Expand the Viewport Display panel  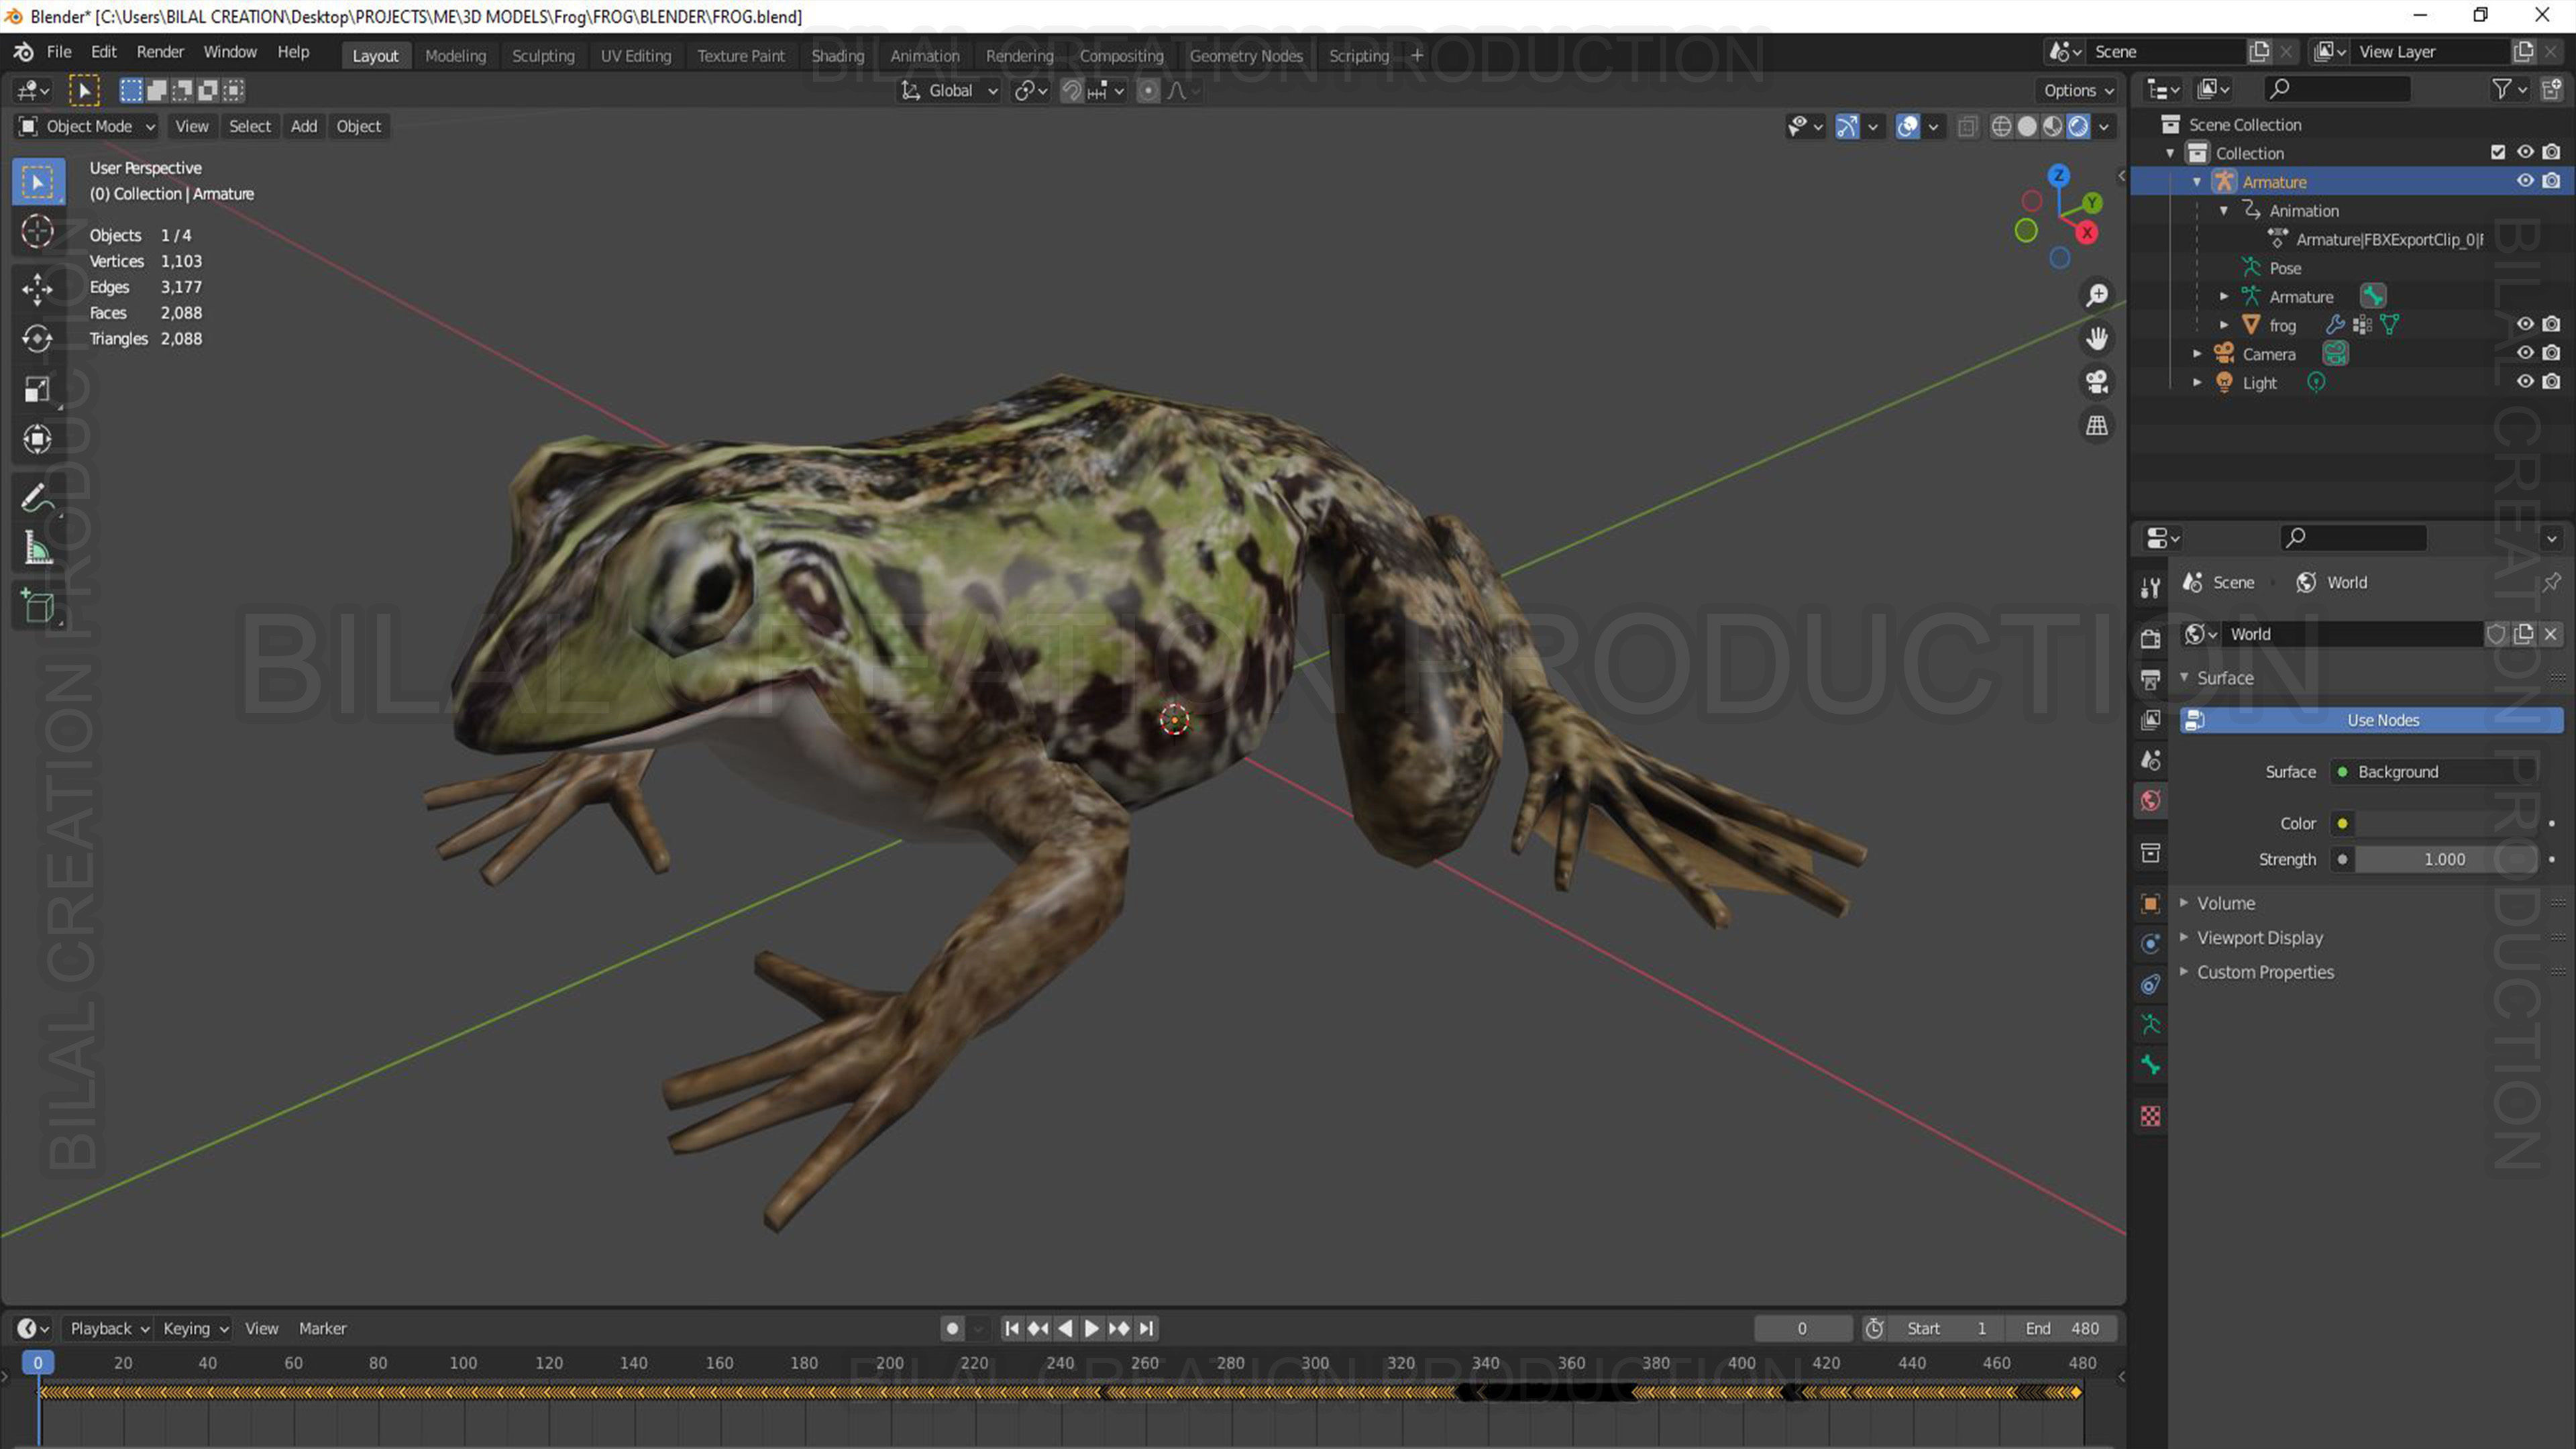click(2259, 938)
